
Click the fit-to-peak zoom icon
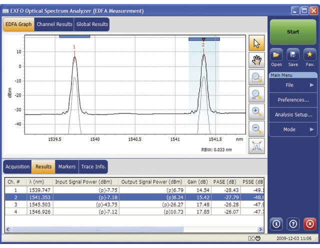[256, 146]
